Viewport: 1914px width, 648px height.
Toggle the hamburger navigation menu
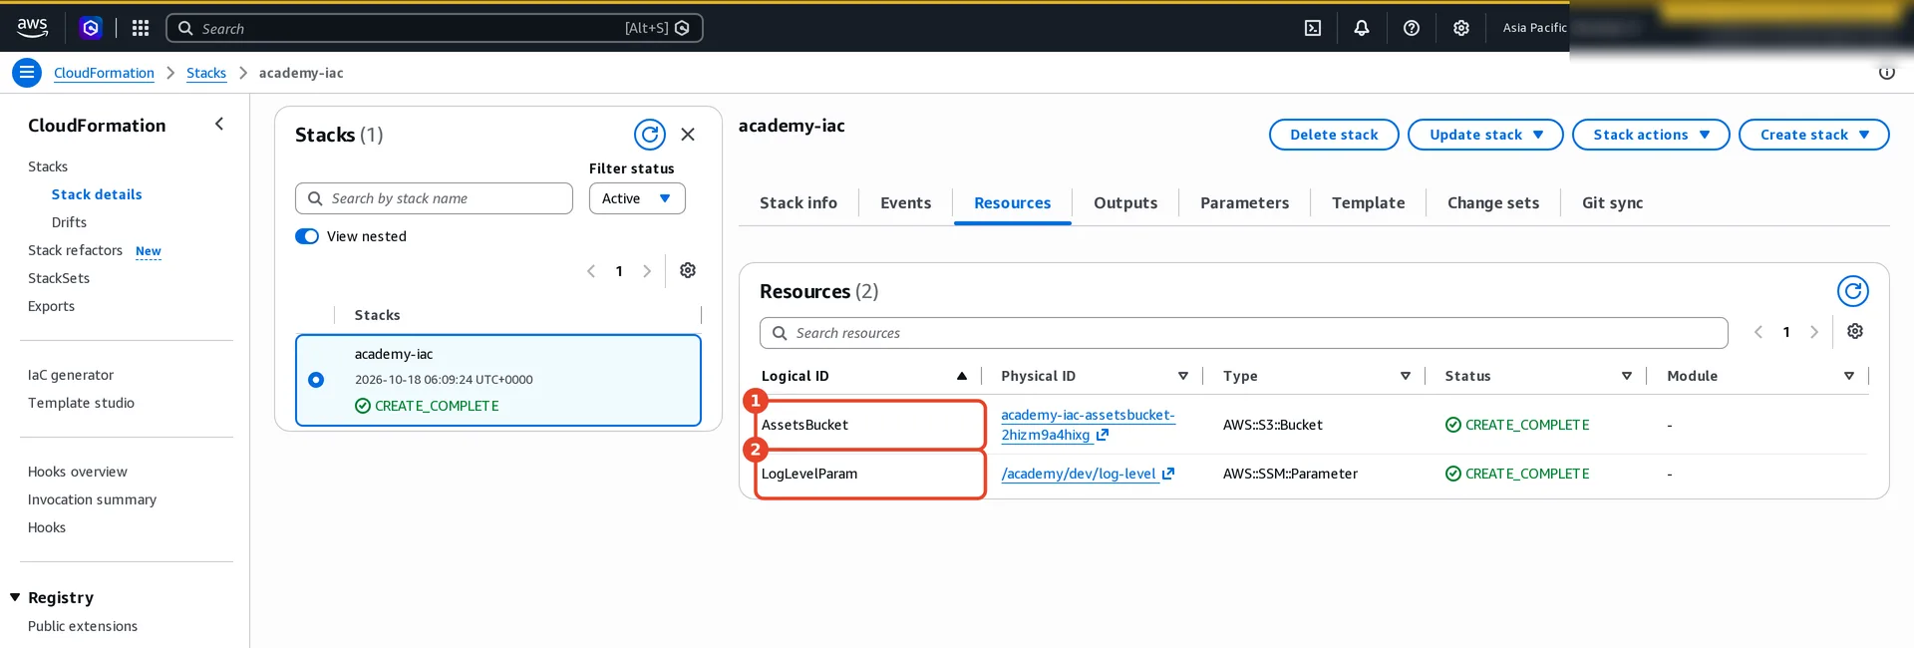tap(27, 73)
